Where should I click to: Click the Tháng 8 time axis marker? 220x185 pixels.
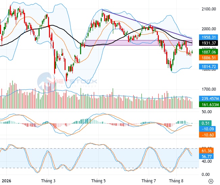pos(176,181)
